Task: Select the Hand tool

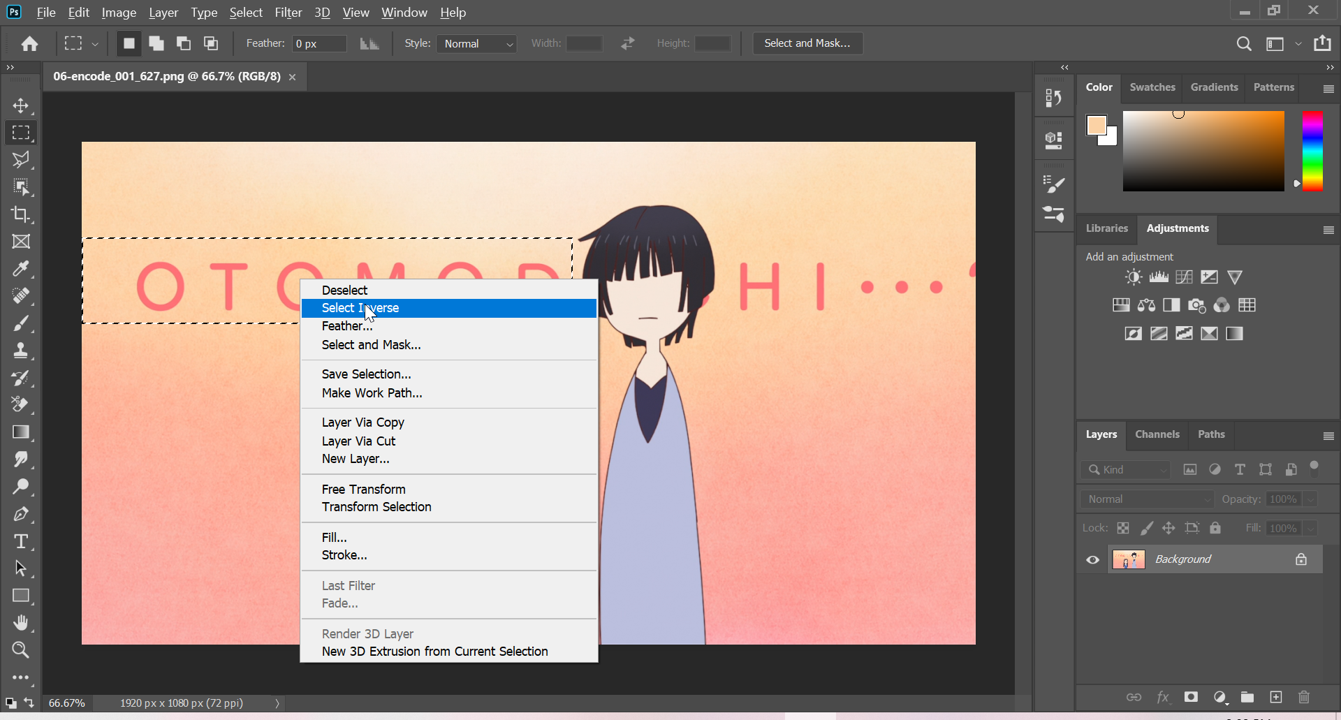Action: (21, 623)
